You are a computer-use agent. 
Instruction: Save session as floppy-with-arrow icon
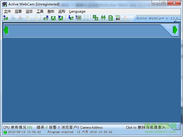pyautogui.click(x=61, y=18)
